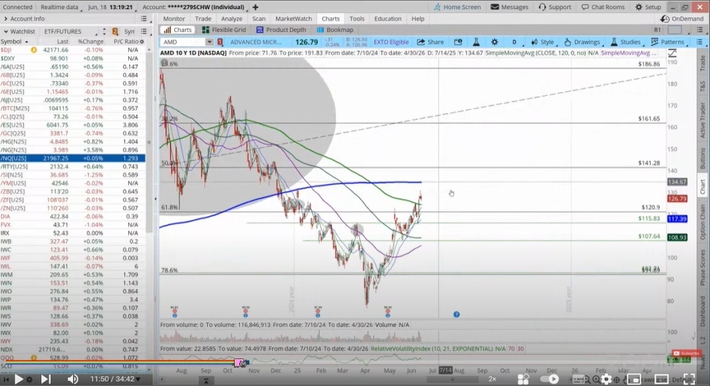Open the Monitor tab
Image resolution: width=710 pixels, height=386 pixels.
point(174,18)
